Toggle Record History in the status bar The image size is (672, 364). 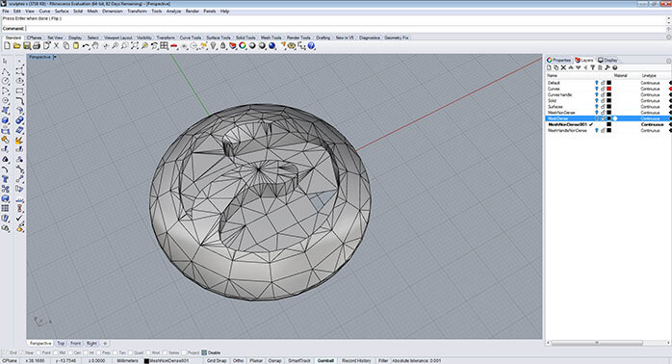click(x=356, y=360)
